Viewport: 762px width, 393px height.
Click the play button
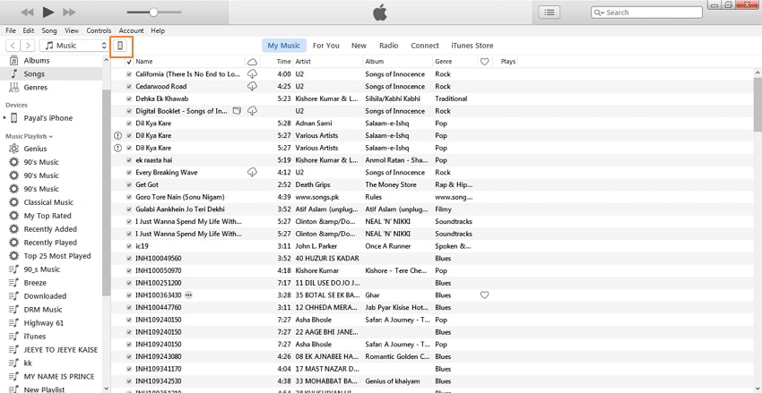(x=48, y=13)
